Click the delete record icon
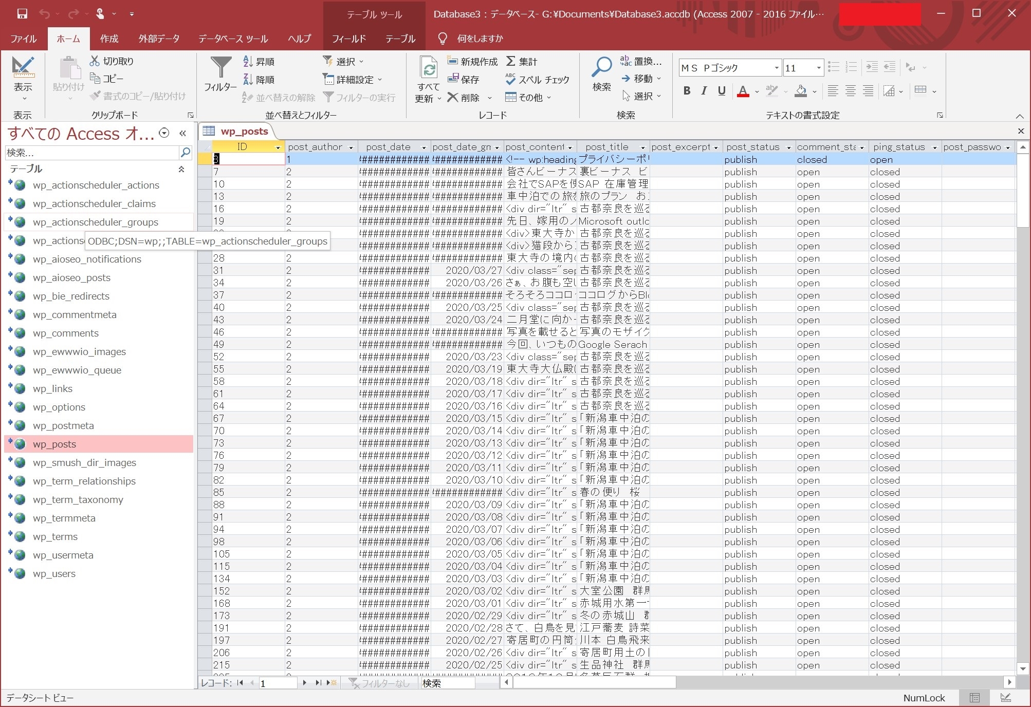Screen dimensions: 1031x707 [x=452, y=98]
